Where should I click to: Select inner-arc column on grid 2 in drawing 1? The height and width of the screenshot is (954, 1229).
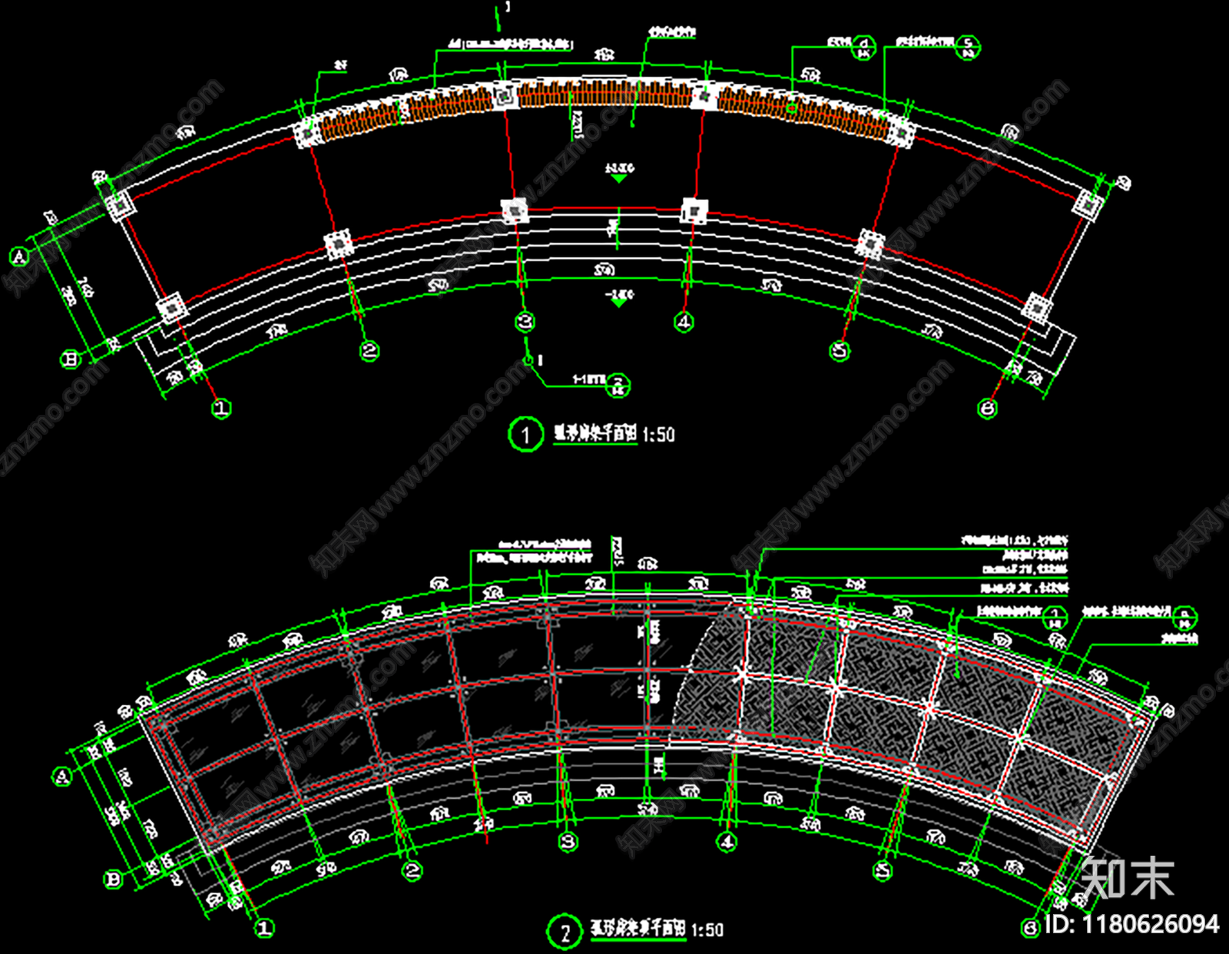coord(338,244)
